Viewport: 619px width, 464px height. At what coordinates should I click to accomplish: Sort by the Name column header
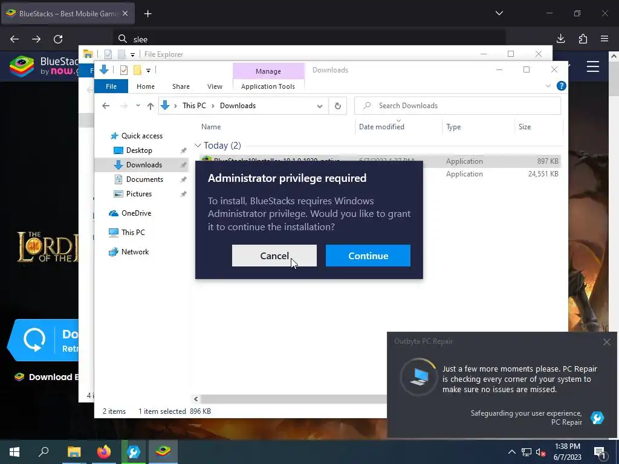[x=211, y=127]
